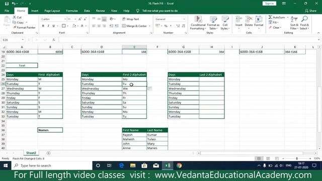The width and height of the screenshot is (322, 181).
Task: Click the Insert cells icon
Action: 238,19
